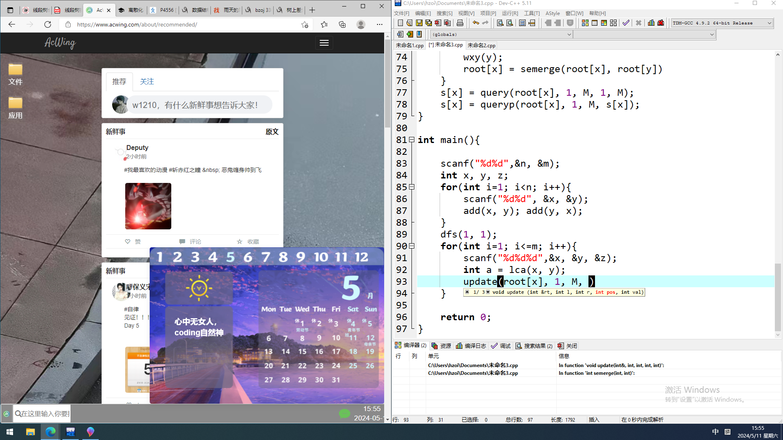
Task: Toggle 收藏 favorite on Deputy's post
Action: pyautogui.click(x=248, y=242)
